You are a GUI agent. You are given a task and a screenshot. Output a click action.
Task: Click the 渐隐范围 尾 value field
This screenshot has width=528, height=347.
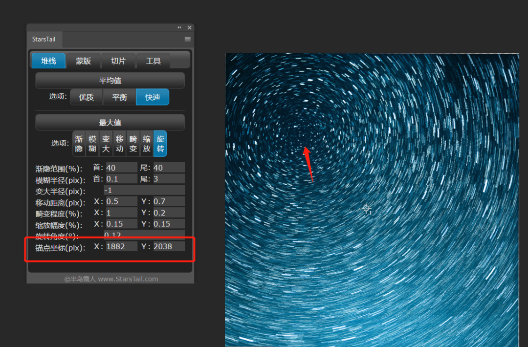click(x=169, y=168)
